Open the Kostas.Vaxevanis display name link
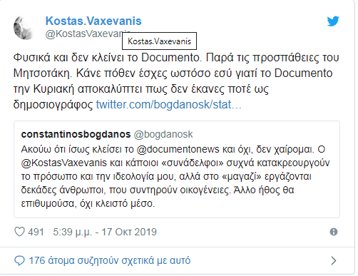The width and height of the screenshot is (358, 276). [93, 21]
